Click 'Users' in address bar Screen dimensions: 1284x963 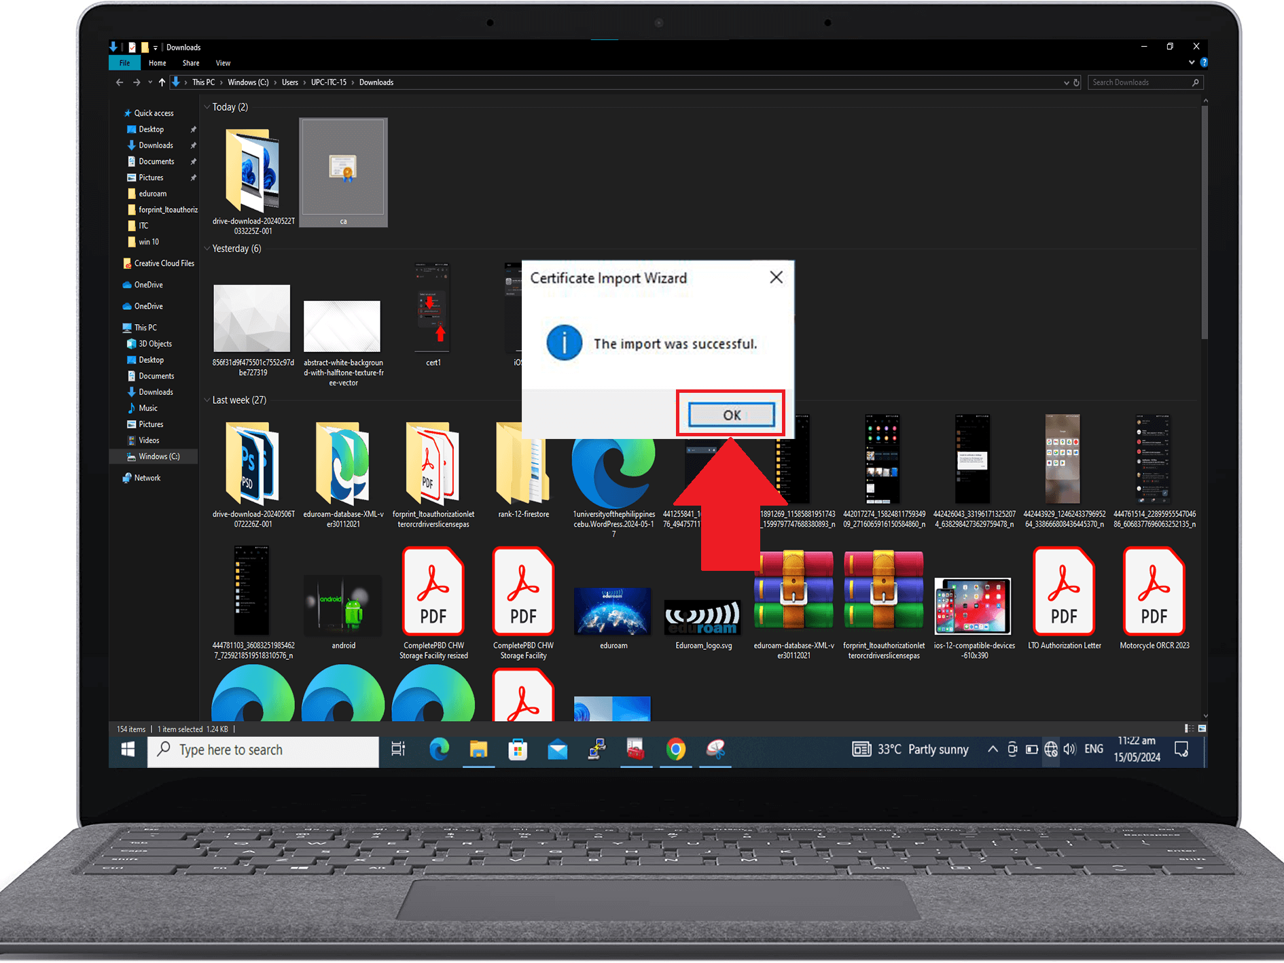290,82
